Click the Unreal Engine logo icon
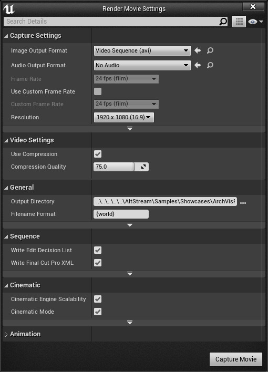 (x=9, y=9)
